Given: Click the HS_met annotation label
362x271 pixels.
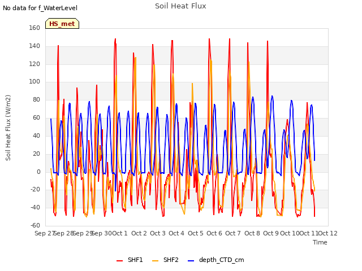Looking at the screenshot, I should pyautogui.click(x=62, y=24).
